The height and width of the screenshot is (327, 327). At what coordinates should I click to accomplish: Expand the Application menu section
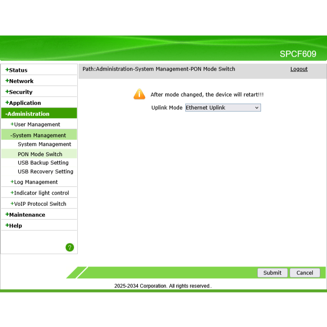[x=25, y=103]
